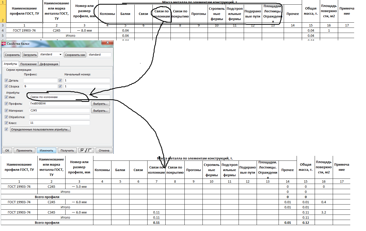The image size is (366, 231).
Task: Toggle checkbox beside user-defined attributes button
Action: (x=6, y=129)
